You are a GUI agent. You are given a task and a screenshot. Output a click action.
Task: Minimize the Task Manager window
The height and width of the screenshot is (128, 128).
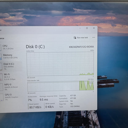click(x=80, y=28)
